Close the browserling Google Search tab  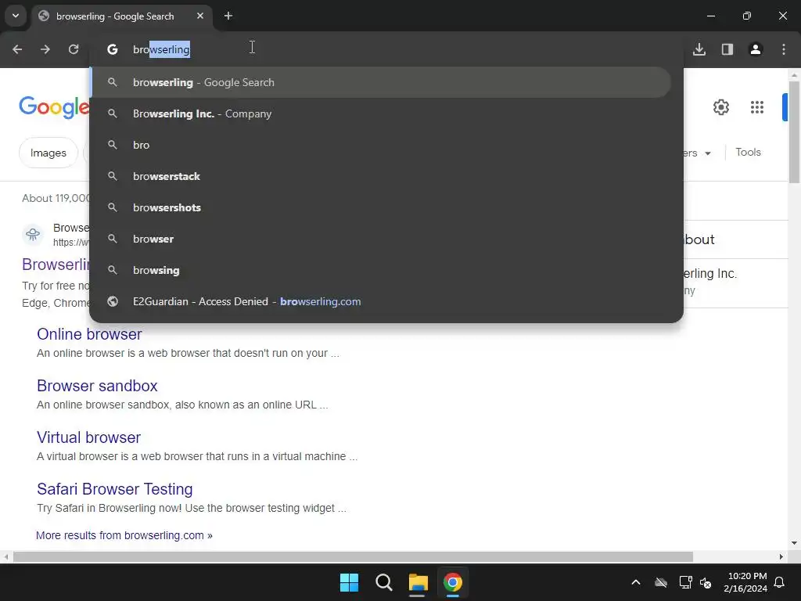pyautogui.click(x=200, y=16)
